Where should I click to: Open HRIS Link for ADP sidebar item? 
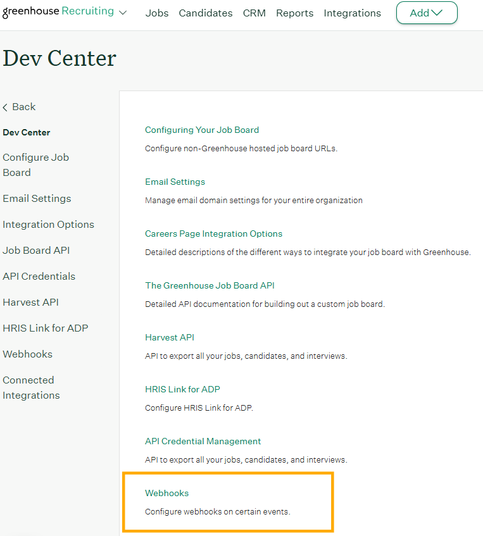(x=46, y=328)
